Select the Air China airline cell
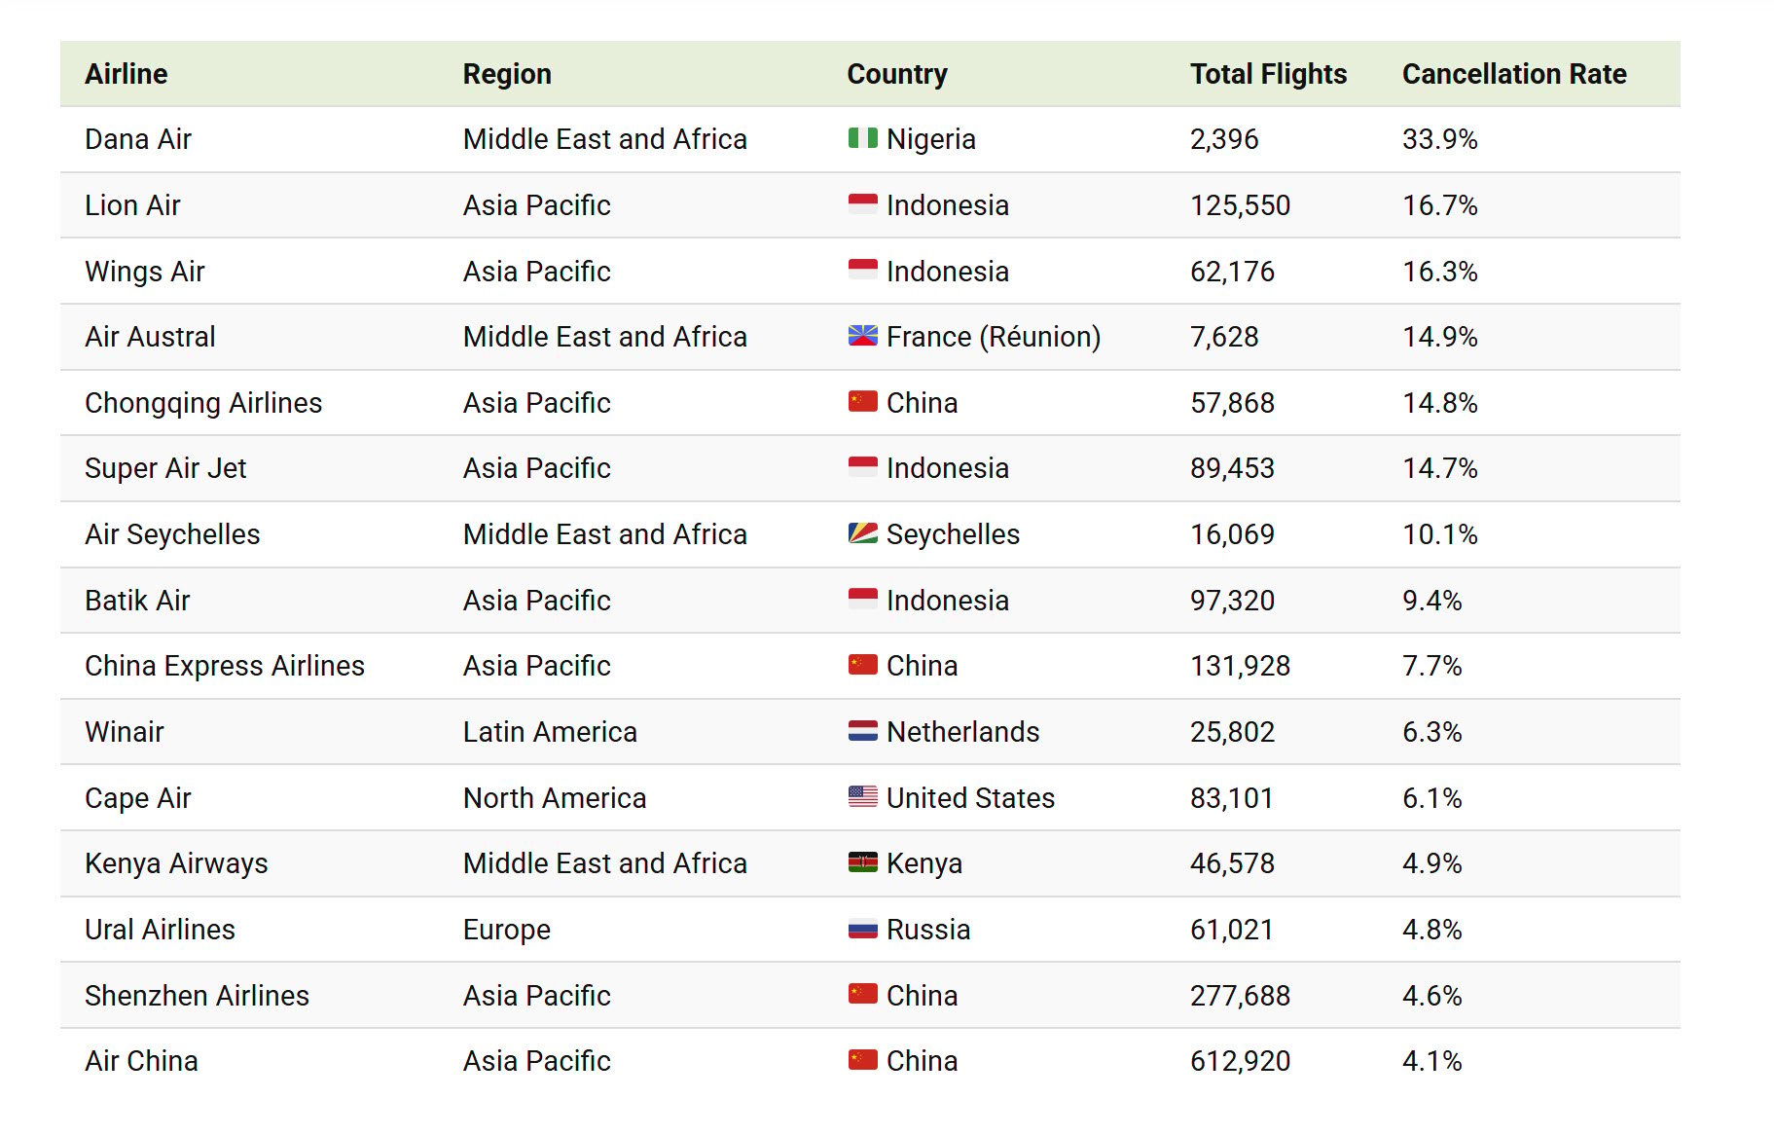The width and height of the screenshot is (1774, 1135). tap(141, 1061)
